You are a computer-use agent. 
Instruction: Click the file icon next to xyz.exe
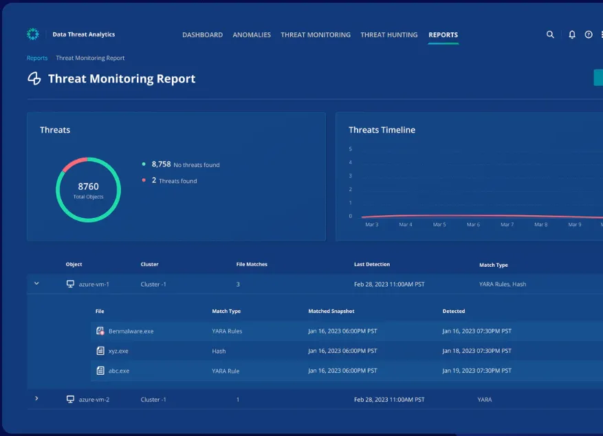pos(99,351)
